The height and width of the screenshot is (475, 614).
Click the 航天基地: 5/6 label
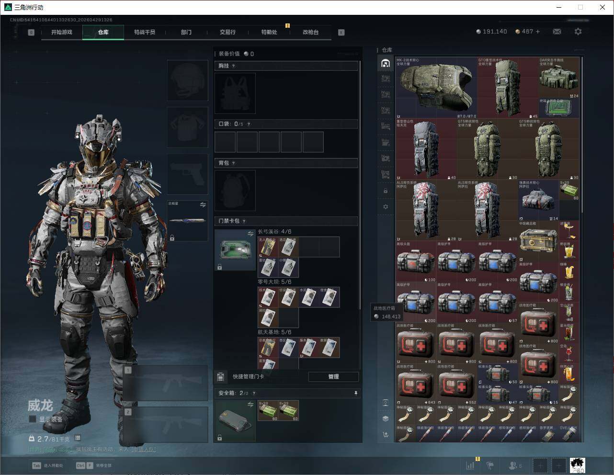(274, 332)
